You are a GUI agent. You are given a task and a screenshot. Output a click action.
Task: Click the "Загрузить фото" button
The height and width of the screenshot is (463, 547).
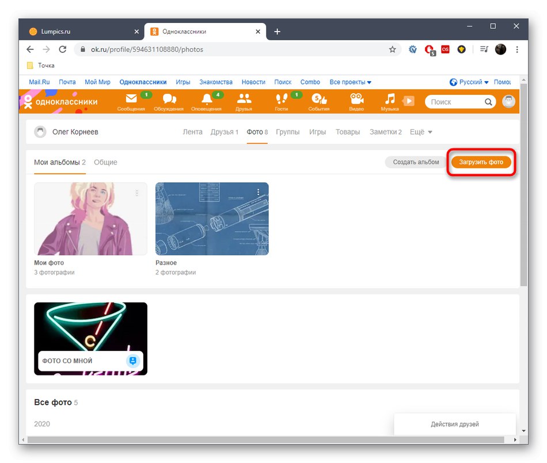(x=481, y=162)
